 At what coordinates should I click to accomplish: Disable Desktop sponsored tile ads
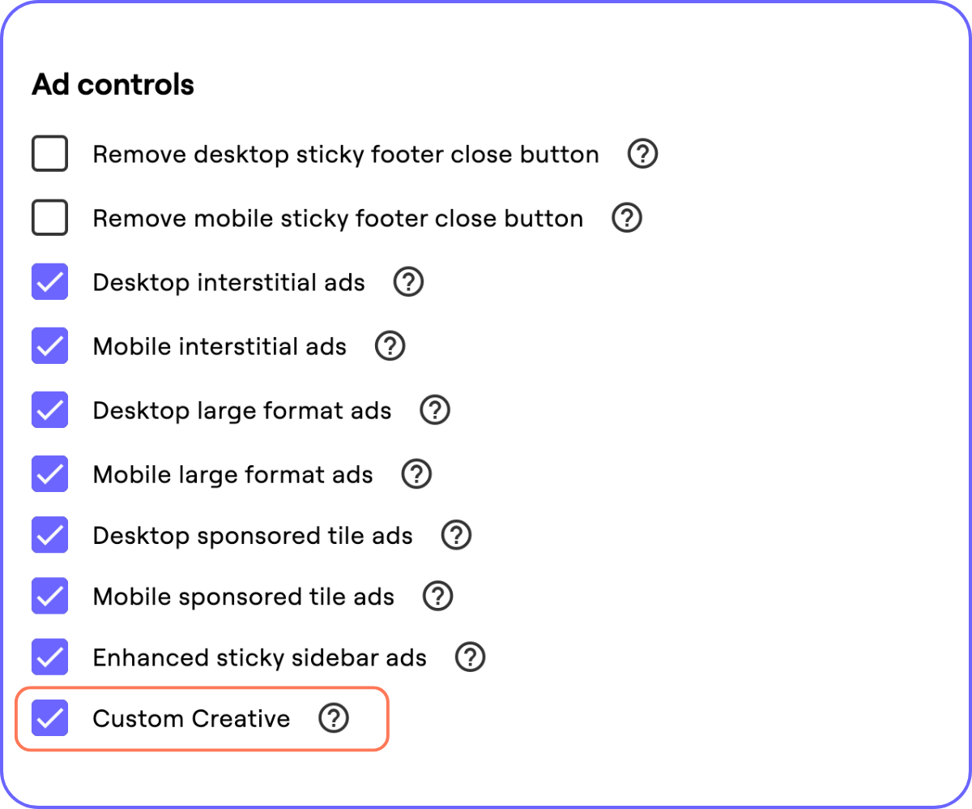pos(49,535)
